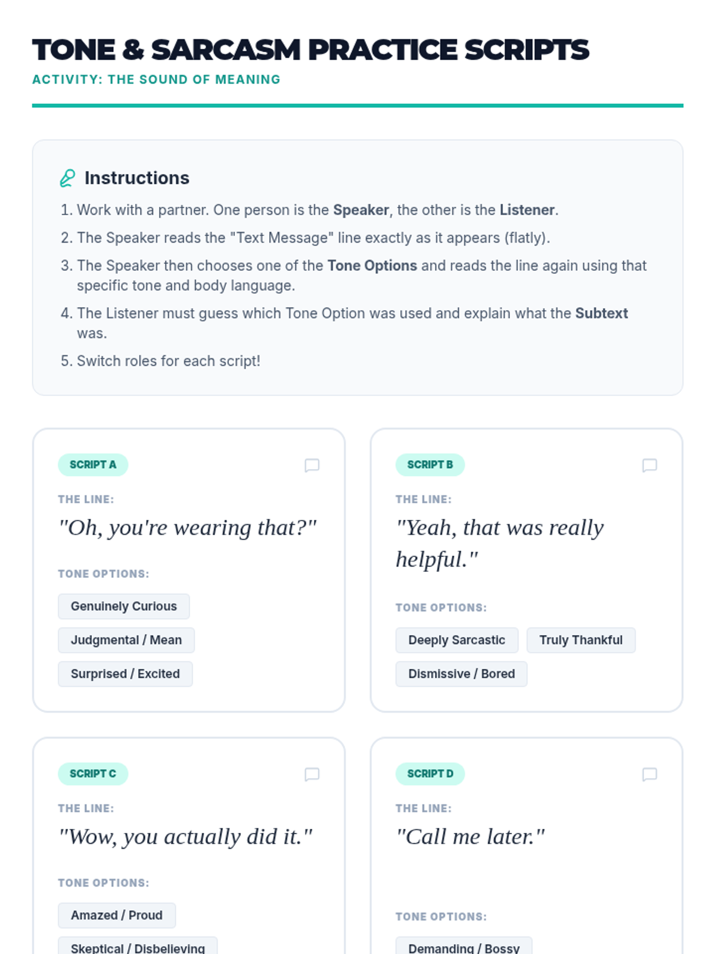Click the SCRIPT A badge
The height and width of the screenshot is (954, 715).
click(x=93, y=464)
